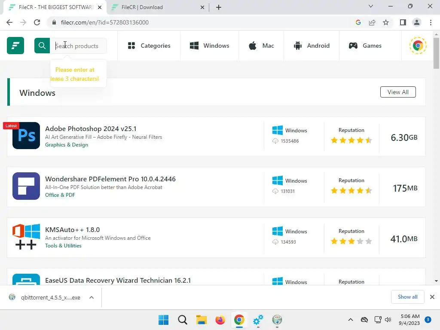Click the Wondershare PDFelement app icon
Screen dimensions: 440x330
point(26,186)
